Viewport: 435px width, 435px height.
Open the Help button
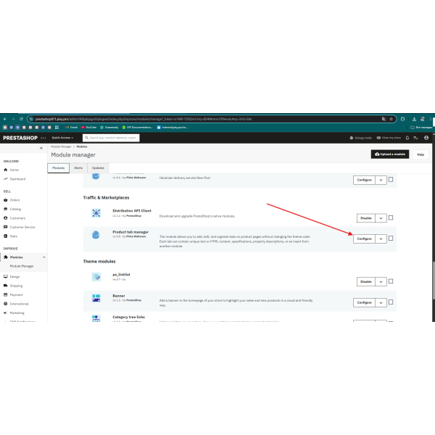(x=420, y=154)
